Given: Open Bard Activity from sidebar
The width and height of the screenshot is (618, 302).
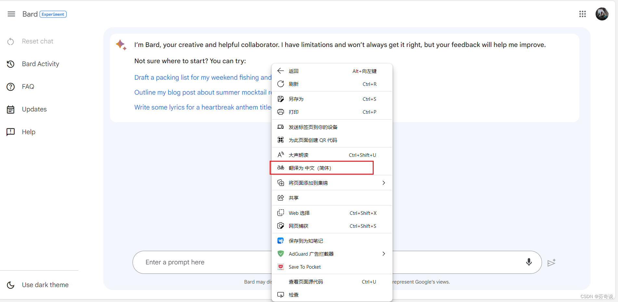Looking at the screenshot, I should [40, 64].
